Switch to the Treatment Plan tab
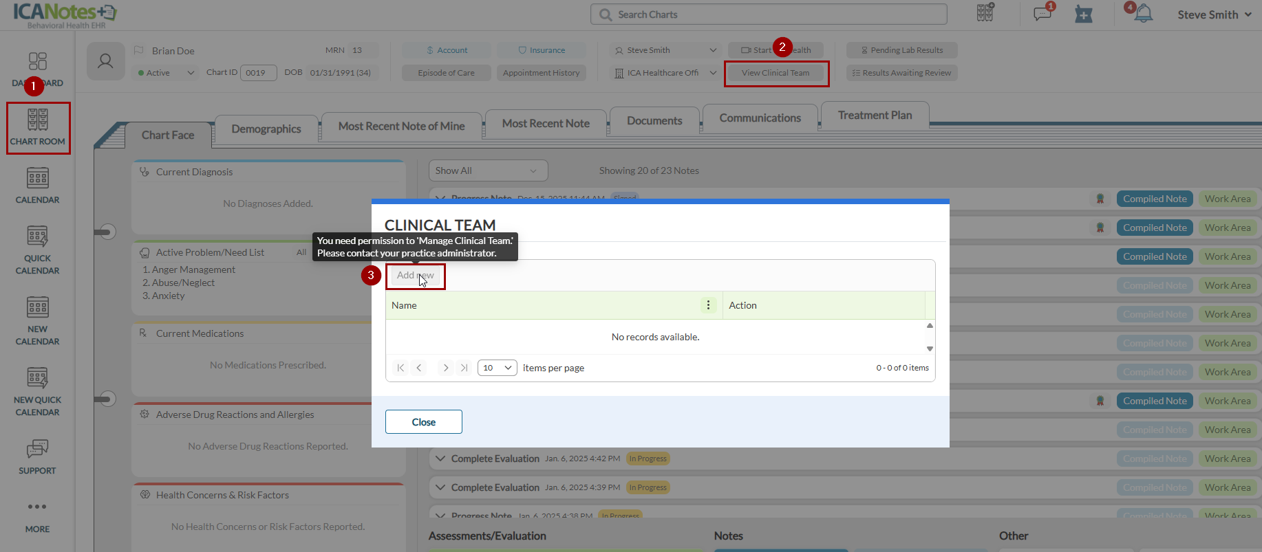The width and height of the screenshot is (1262, 552). (x=874, y=115)
